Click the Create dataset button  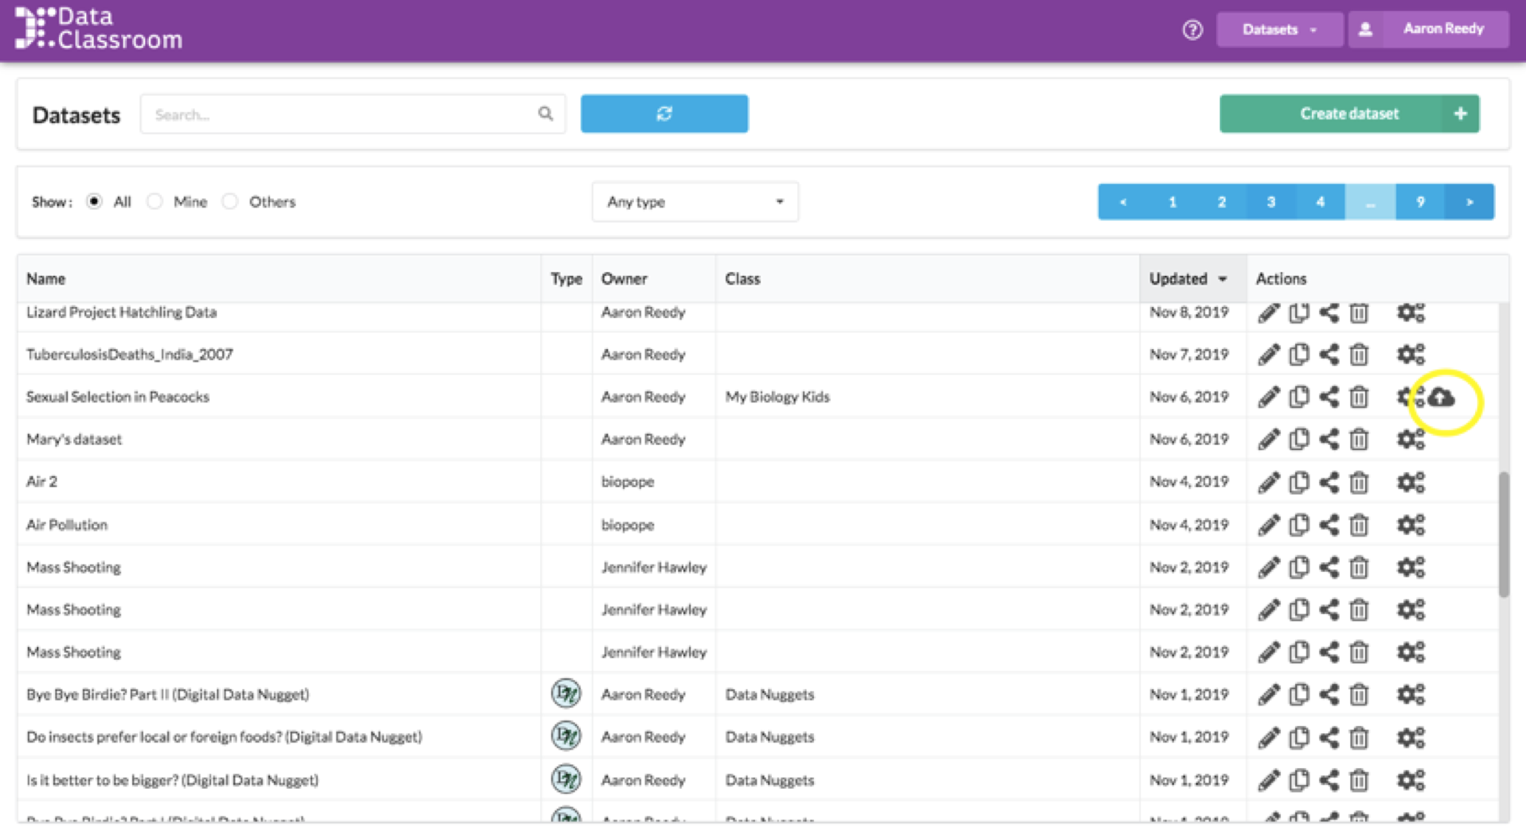coord(1348,114)
